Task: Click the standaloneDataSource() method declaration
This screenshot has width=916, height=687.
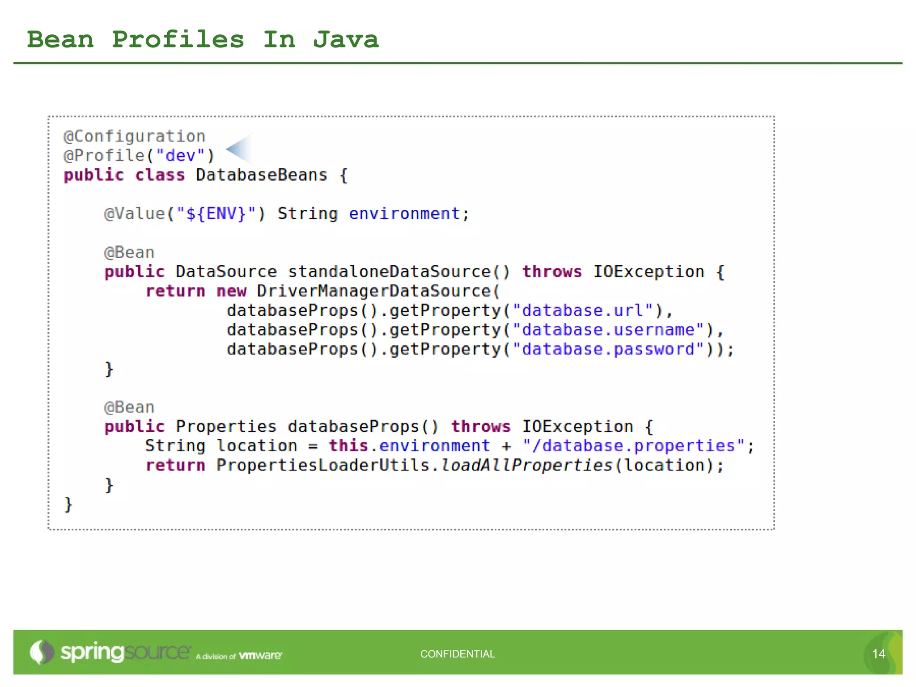Action: (x=414, y=272)
